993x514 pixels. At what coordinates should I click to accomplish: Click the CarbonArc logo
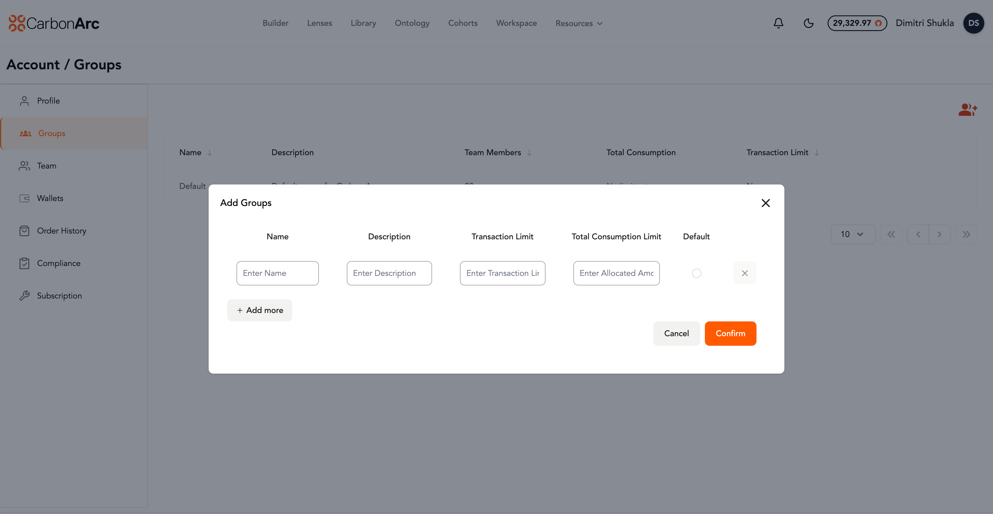[x=54, y=23]
